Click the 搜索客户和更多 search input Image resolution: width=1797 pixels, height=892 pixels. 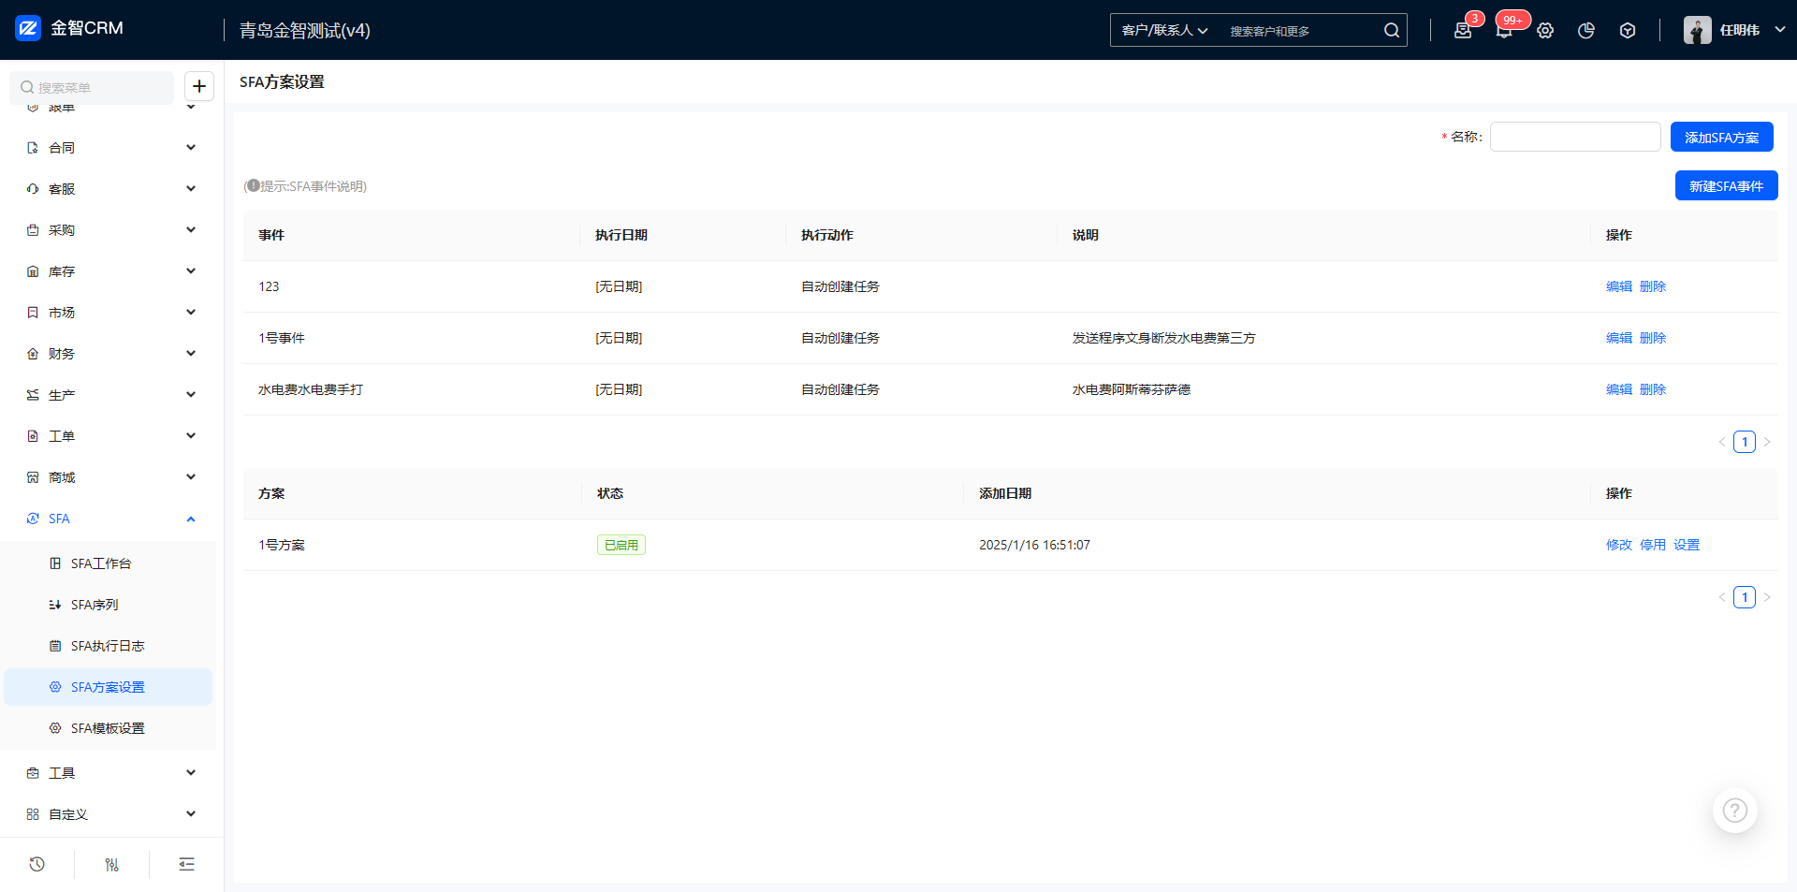(1301, 31)
